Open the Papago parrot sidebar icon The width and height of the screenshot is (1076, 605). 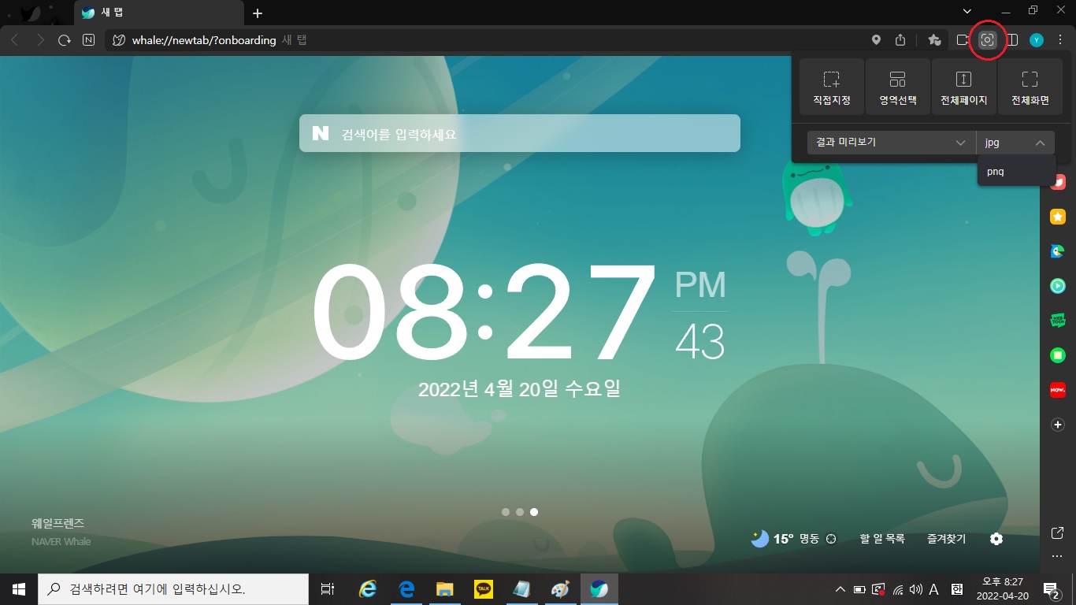pyautogui.click(x=1058, y=251)
